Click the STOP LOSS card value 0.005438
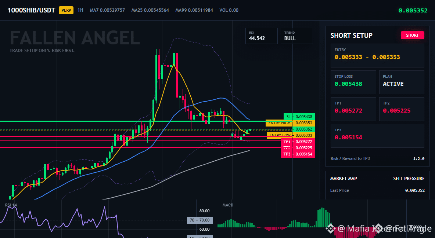This screenshot has height=238, width=435. pos(348,84)
